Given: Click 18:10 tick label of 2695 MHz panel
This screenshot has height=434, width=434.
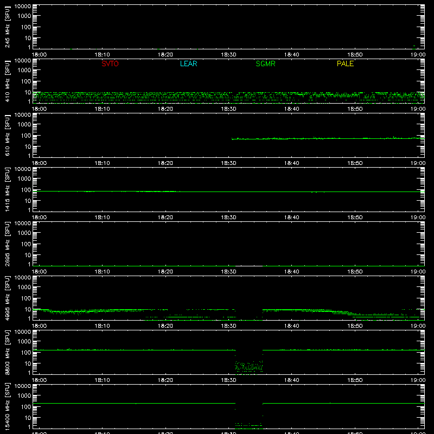Looking at the screenshot, I should point(102,272).
